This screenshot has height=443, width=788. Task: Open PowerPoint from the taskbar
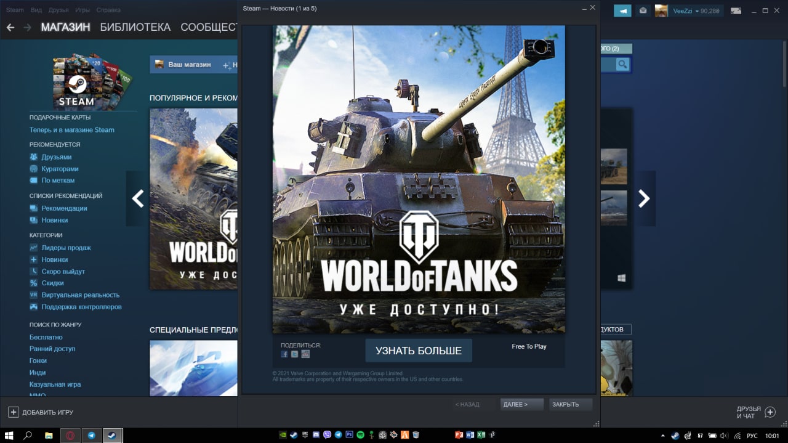(459, 435)
